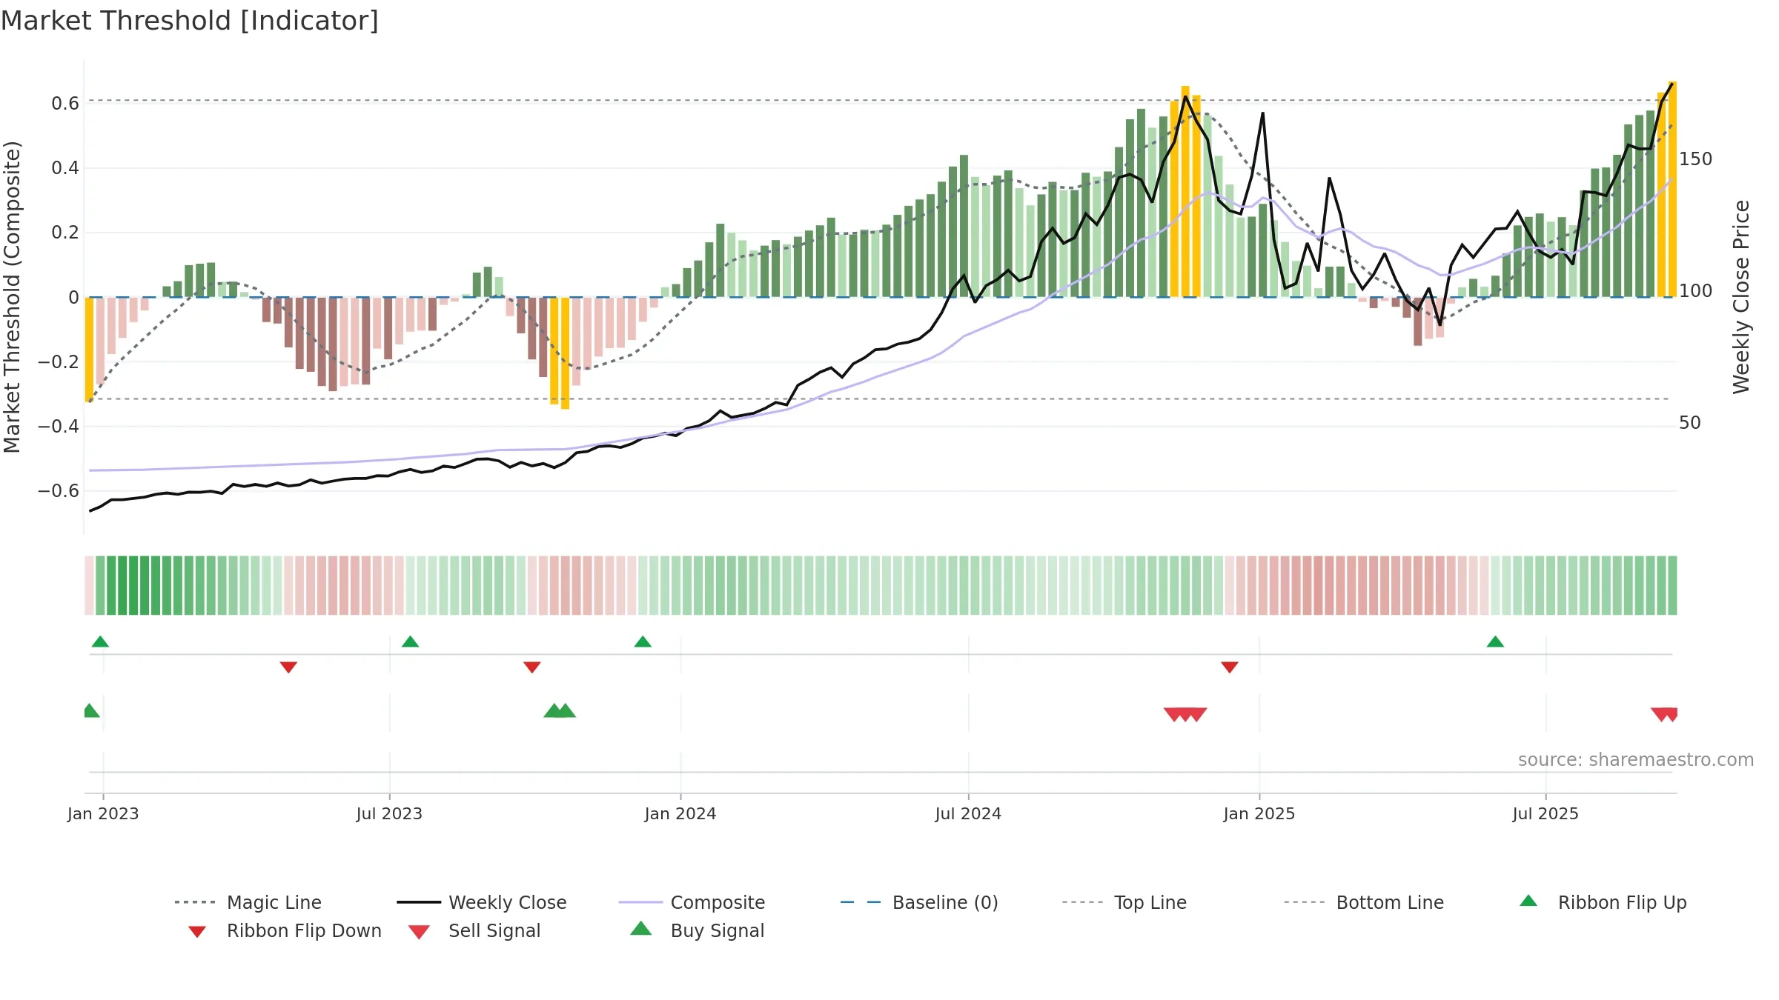Screen dimensions: 1779x1000
Task: Click the source: sharemaestro.com text
Action: point(1636,760)
